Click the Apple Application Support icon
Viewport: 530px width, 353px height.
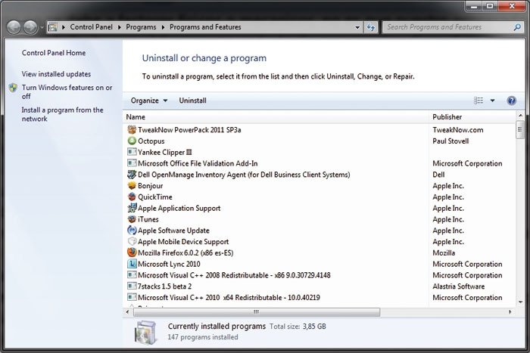[132, 208]
